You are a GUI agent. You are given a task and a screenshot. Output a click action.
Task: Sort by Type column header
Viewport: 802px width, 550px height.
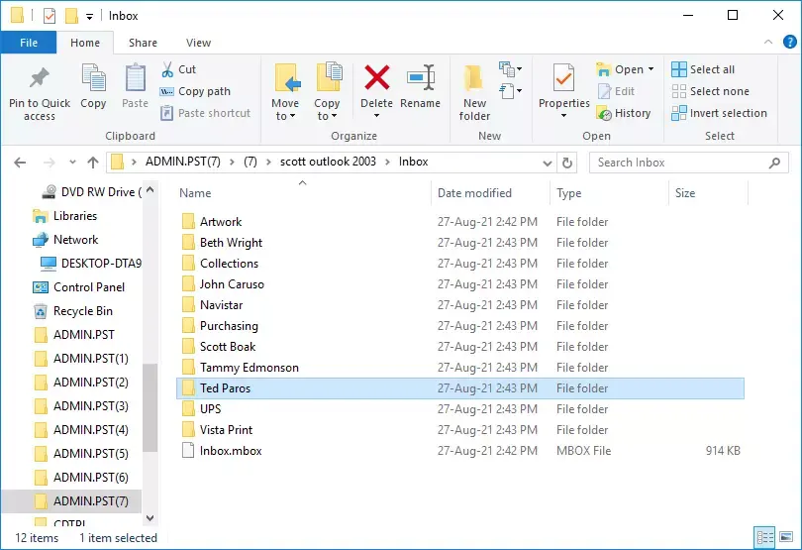tap(609, 193)
